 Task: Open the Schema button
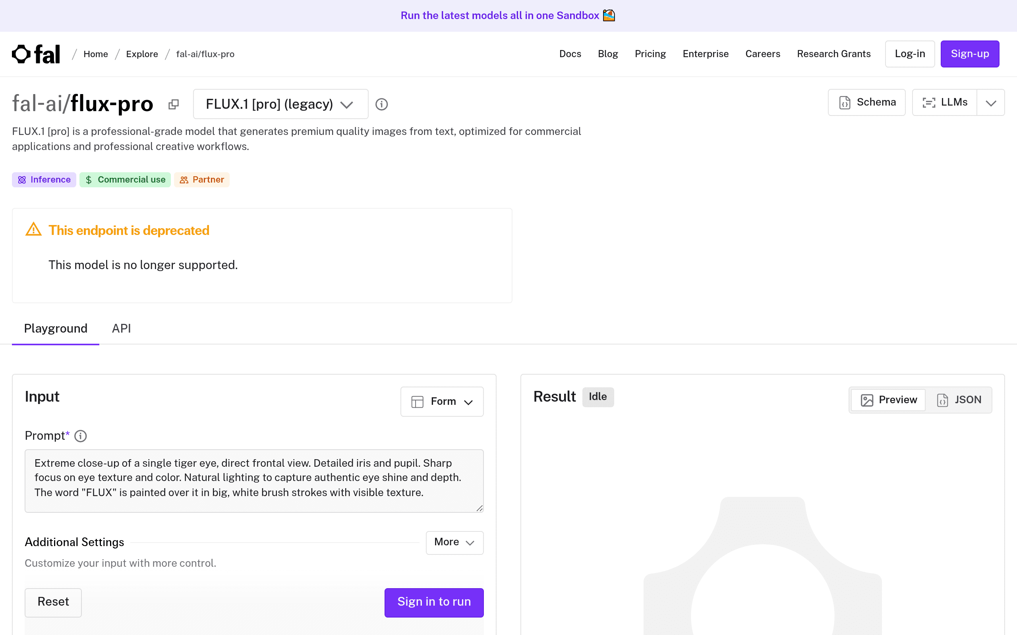(866, 102)
